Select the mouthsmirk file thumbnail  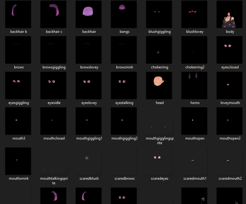pos(19,161)
